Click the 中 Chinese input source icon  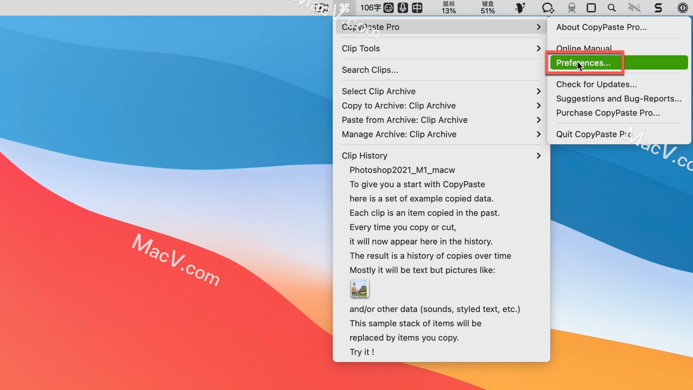[417, 8]
